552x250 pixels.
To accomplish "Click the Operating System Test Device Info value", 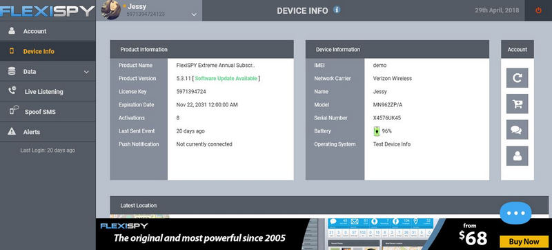I will tap(392, 144).
